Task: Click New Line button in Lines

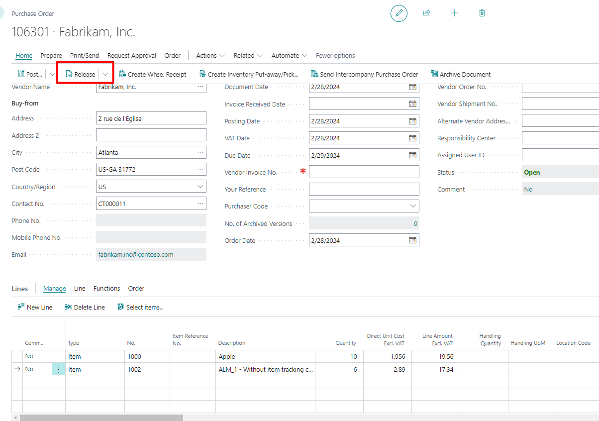Action: 35,307
